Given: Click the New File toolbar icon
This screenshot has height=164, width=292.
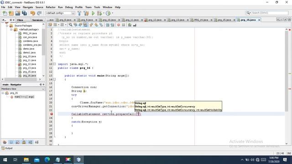Looking at the screenshot, I should [x=5, y=13].
